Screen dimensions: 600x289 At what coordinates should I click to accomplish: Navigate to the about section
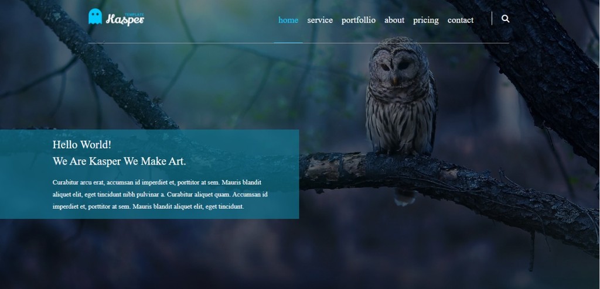[x=394, y=20]
